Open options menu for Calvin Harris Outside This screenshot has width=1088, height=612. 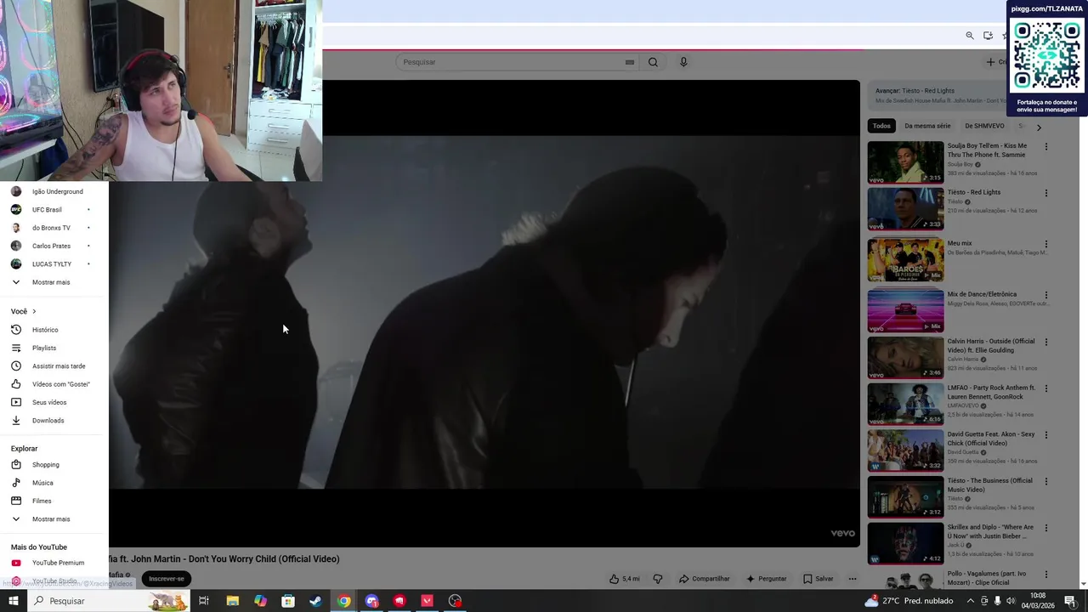coord(1046,342)
